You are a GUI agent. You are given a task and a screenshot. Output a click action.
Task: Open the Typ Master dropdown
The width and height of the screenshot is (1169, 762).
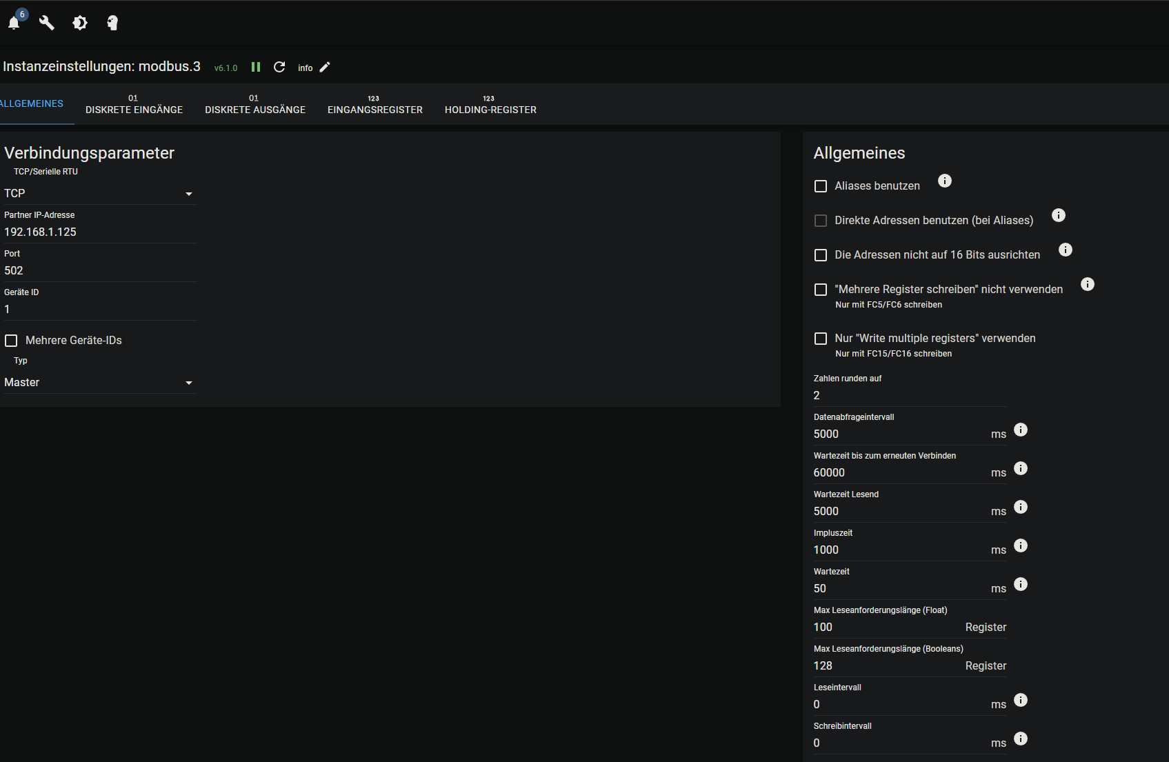100,383
